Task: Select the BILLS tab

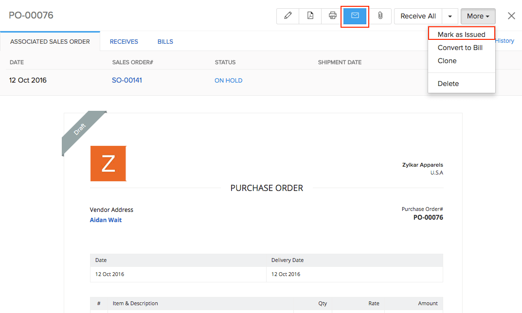Action: 165,41
